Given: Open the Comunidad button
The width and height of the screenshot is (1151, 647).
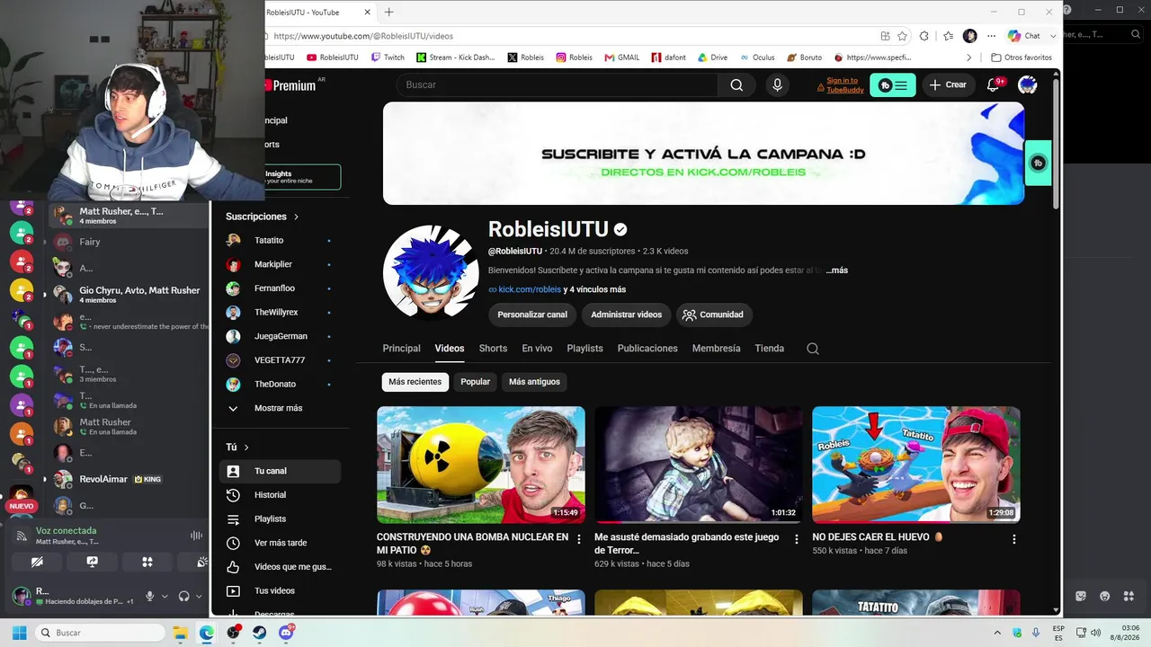Looking at the screenshot, I should click(714, 315).
